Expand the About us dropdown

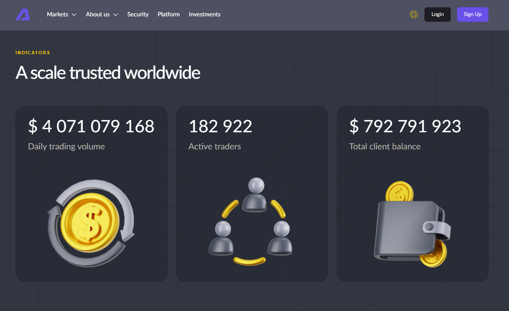point(102,14)
